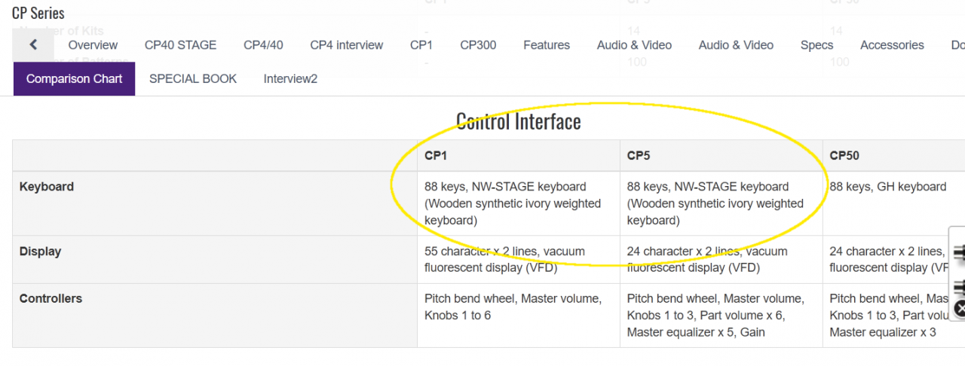Viewport: 965px width, 366px height.
Task: Select the Comparison Chart tab
Action: click(74, 79)
